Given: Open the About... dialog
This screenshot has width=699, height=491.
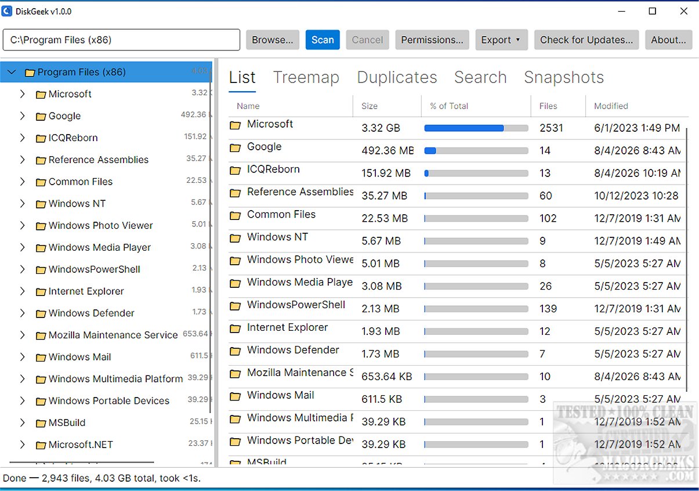Looking at the screenshot, I should [668, 40].
